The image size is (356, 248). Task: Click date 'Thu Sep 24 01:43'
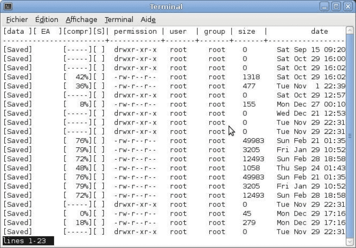pyautogui.click(x=311, y=168)
